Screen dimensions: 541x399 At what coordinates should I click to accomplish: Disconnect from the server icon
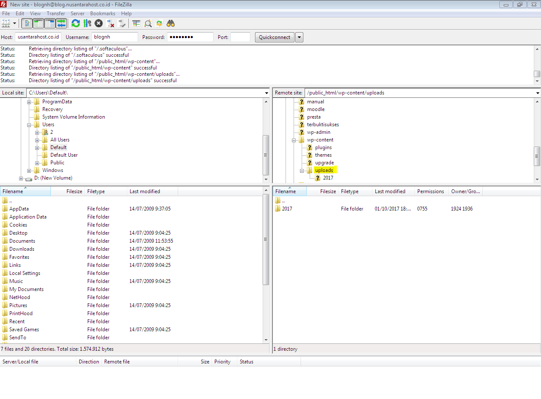click(110, 23)
